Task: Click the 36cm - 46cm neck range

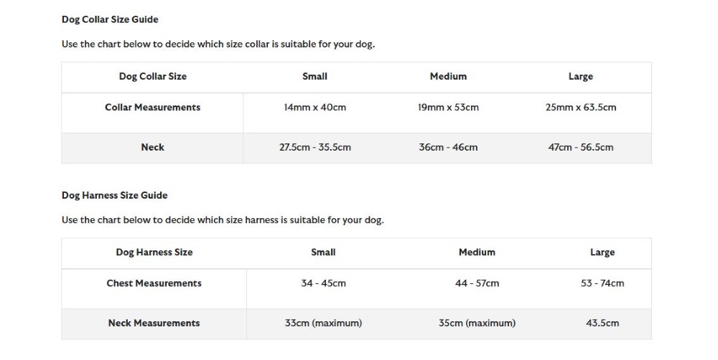Action: point(448,147)
